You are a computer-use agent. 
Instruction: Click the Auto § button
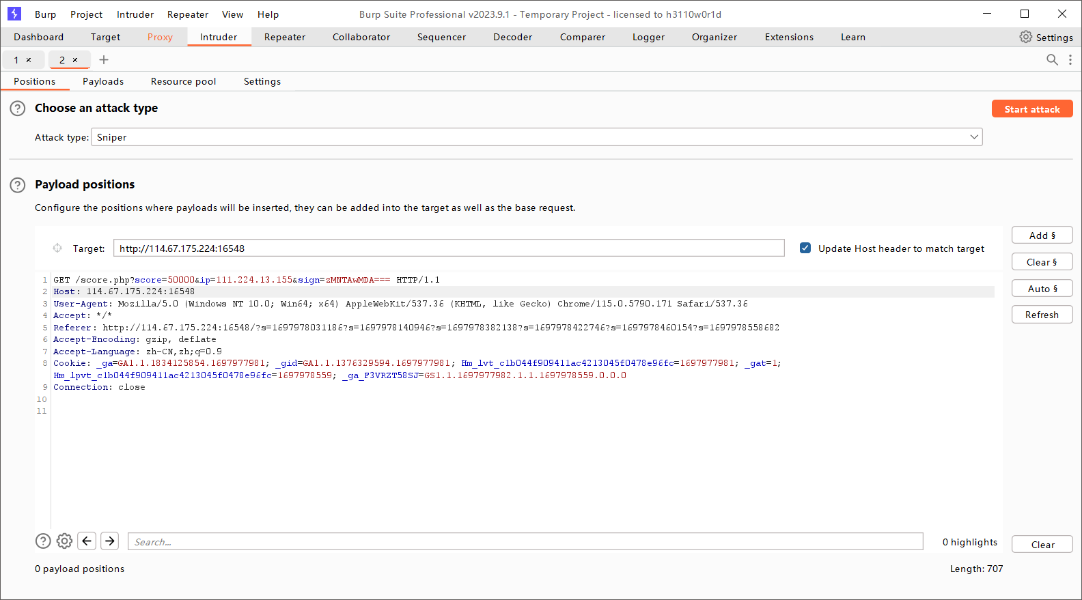(1042, 288)
